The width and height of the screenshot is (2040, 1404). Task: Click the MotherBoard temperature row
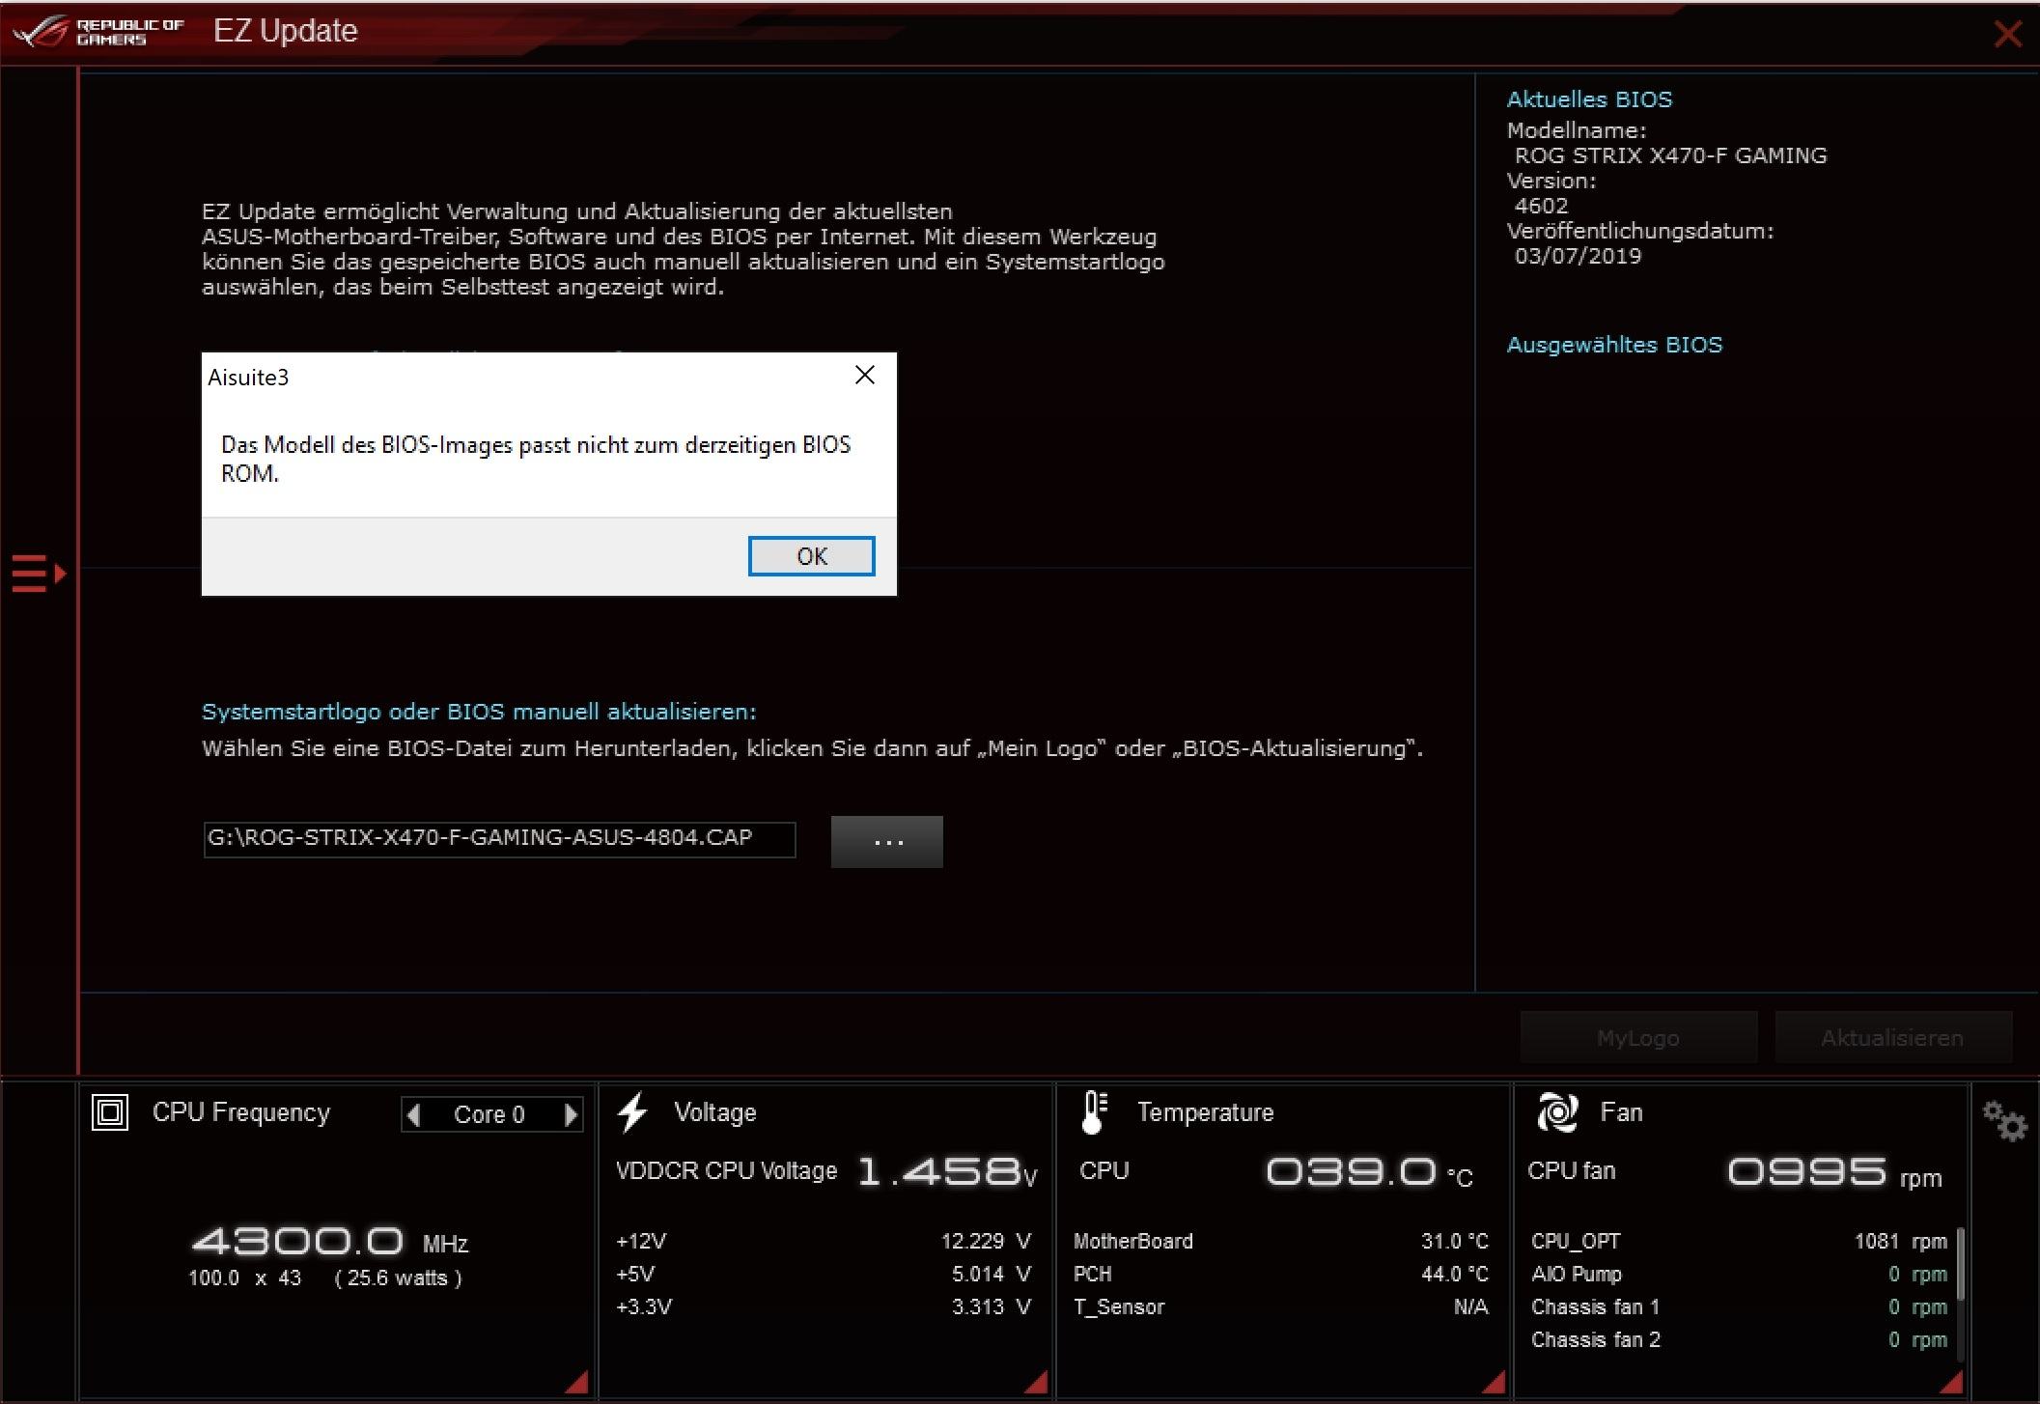point(1281,1241)
